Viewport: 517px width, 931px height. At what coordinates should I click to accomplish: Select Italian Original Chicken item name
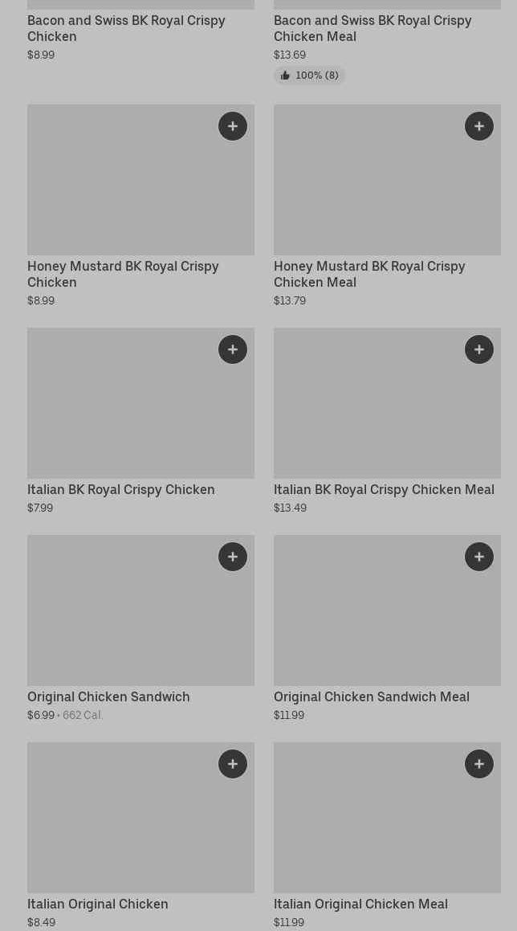pos(98,904)
